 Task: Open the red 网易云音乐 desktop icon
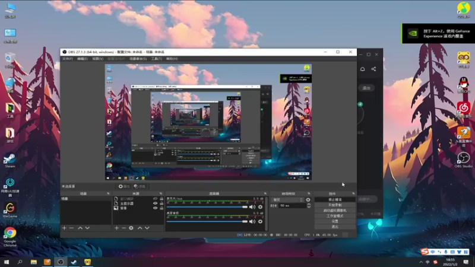point(464,110)
